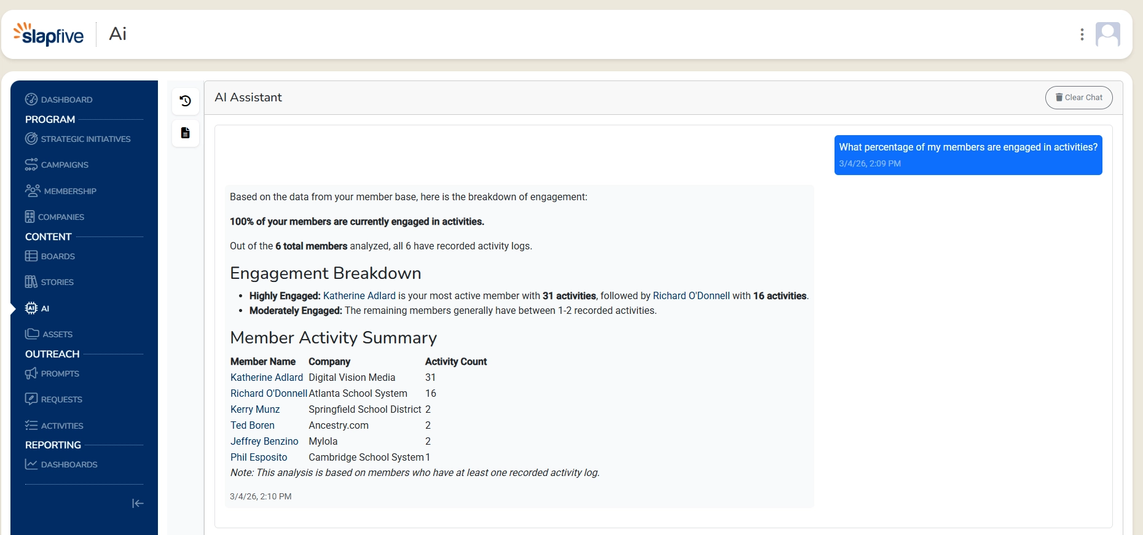Open the three-dot options menu
The image size is (1143, 535).
tap(1082, 34)
